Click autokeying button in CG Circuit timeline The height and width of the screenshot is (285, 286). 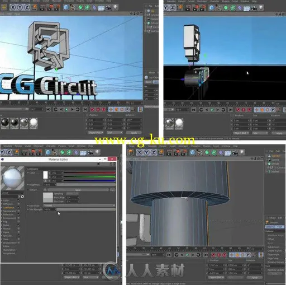(x=98, y=109)
